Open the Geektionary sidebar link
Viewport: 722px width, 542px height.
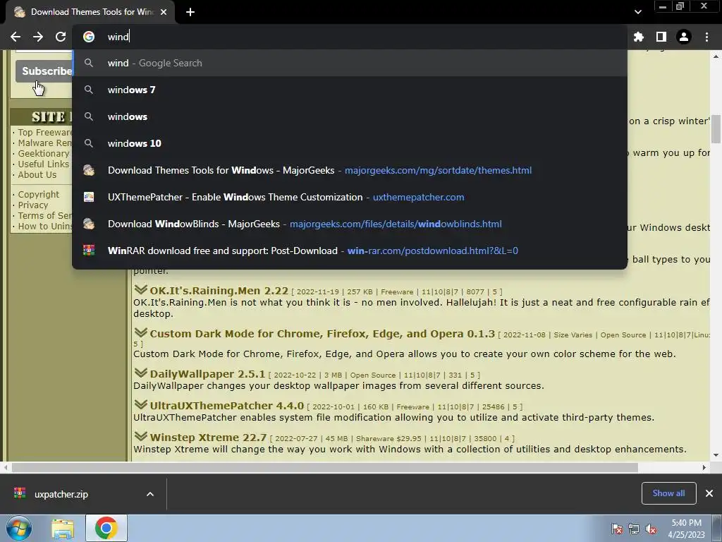pyautogui.click(x=44, y=153)
